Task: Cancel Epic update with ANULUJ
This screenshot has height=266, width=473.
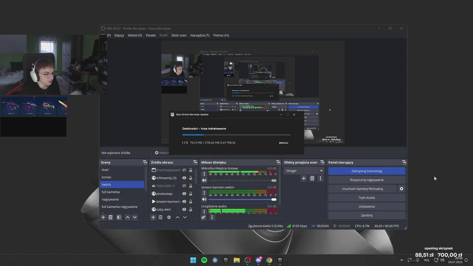Action: pyautogui.click(x=283, y=143)
